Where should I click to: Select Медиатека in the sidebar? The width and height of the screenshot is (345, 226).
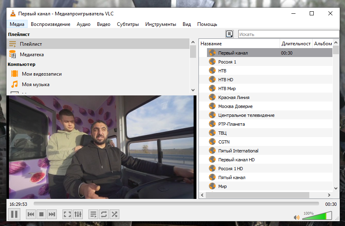(32, 55)
